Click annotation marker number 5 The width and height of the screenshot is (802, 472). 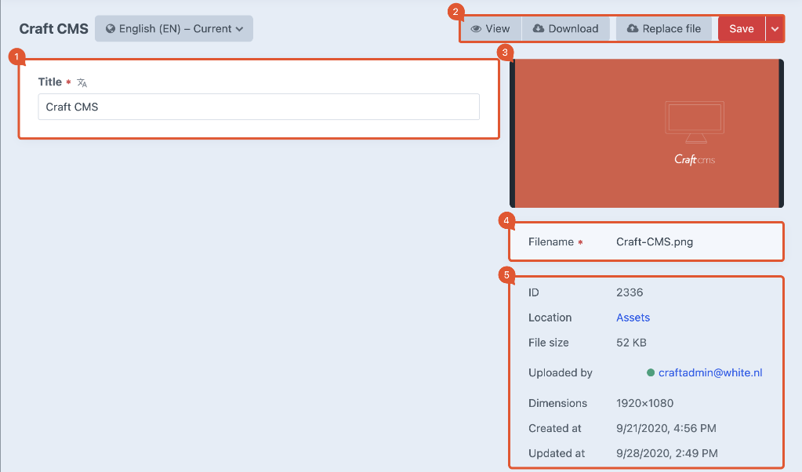(506, 274)
